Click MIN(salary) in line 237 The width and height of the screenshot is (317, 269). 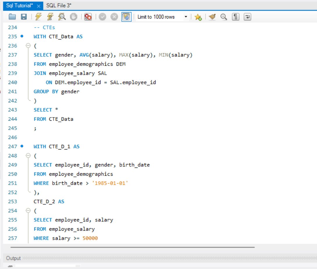pyautogui.click(x=176, y=55)
